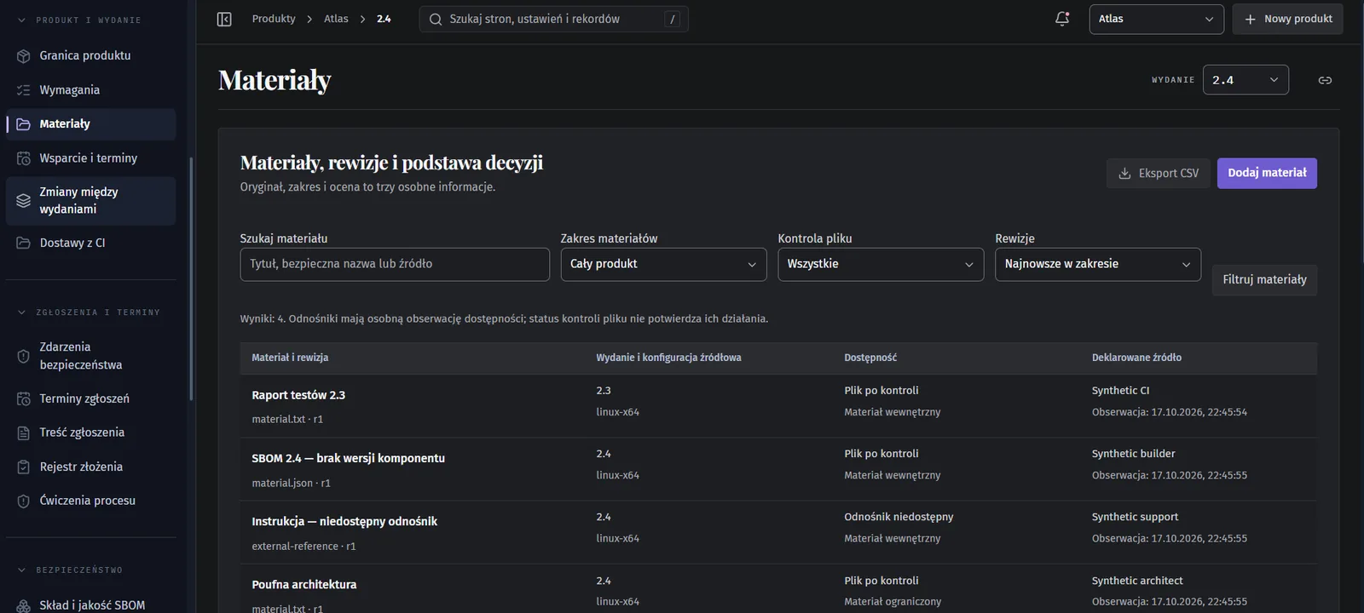Collapse the Bezpieczeństwo sidebar section

tap(22, 570)
